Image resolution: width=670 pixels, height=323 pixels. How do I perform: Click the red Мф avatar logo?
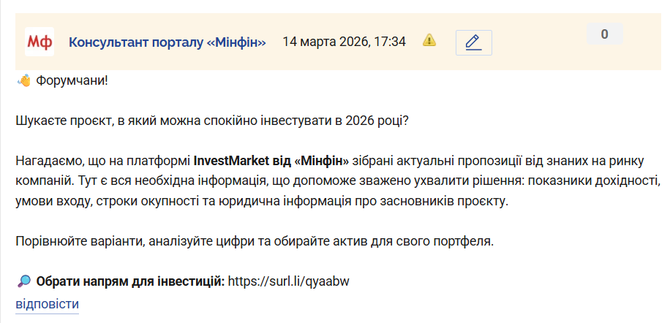pyautogui.click(x=39, y=42)
